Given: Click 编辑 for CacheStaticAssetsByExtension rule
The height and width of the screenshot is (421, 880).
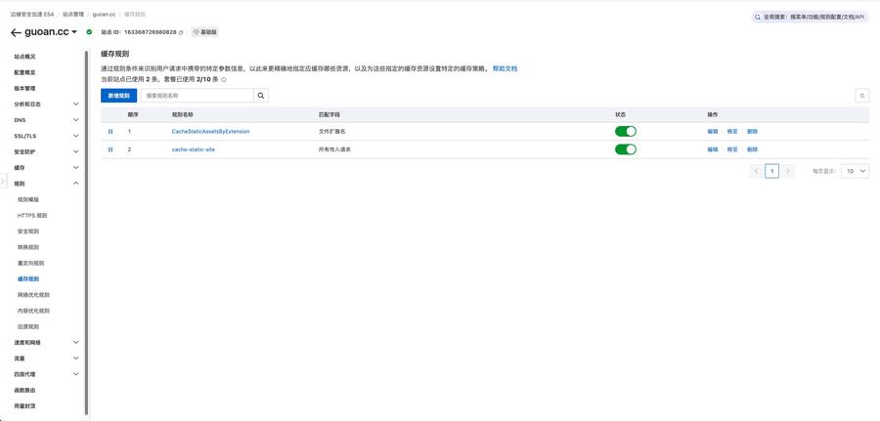Looking at the screenshot, I should [712, 131].
